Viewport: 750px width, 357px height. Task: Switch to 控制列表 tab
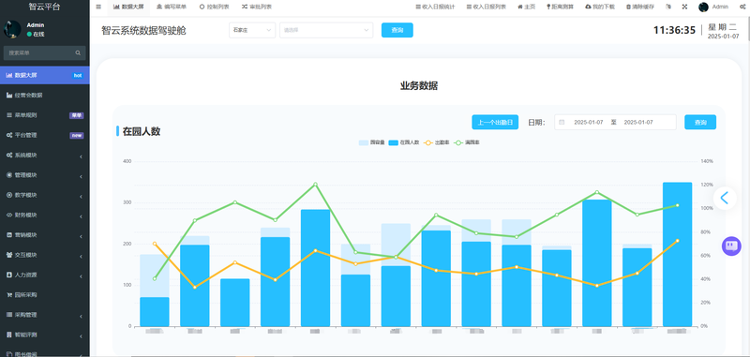pos(215,7)
